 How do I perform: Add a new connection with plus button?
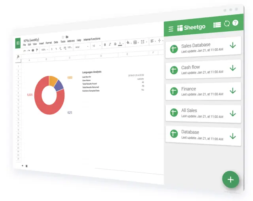click(x=230, y=180)
